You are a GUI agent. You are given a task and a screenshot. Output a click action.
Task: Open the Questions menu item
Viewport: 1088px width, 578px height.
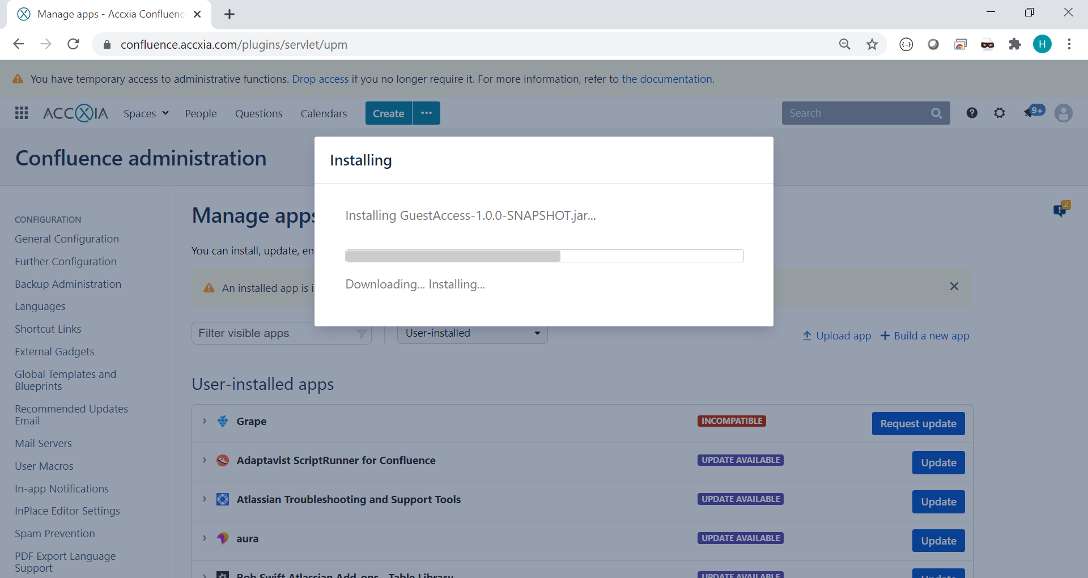click(258, 113)
